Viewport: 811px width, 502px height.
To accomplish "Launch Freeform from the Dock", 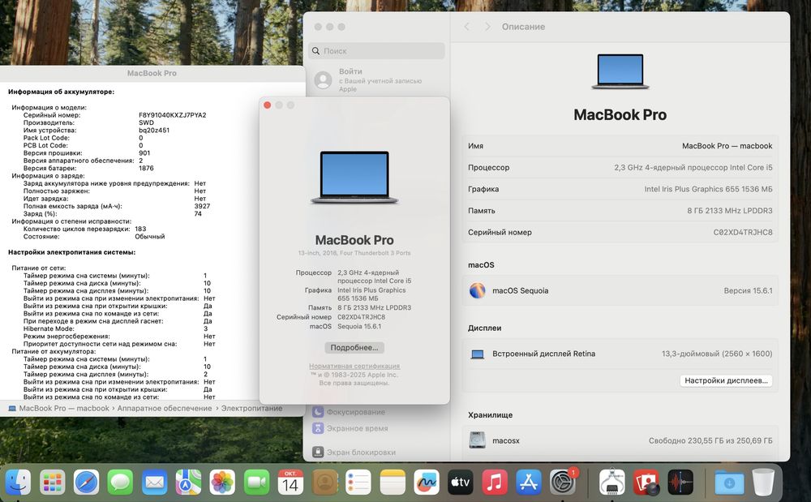I will pyautogui.click(x=427, y=483).
